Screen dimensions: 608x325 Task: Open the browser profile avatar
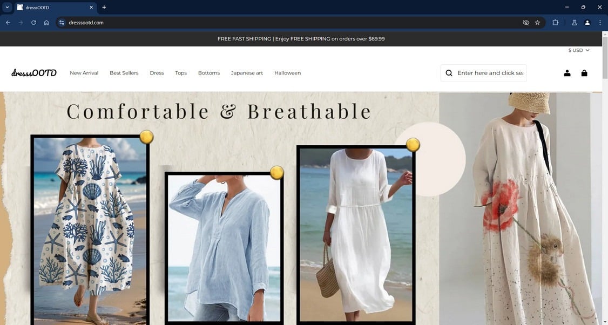click(587, 23)
